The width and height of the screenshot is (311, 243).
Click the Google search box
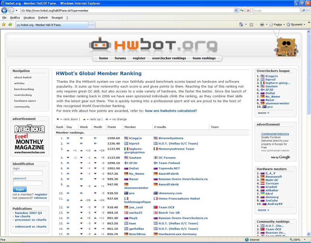[276, 10]
